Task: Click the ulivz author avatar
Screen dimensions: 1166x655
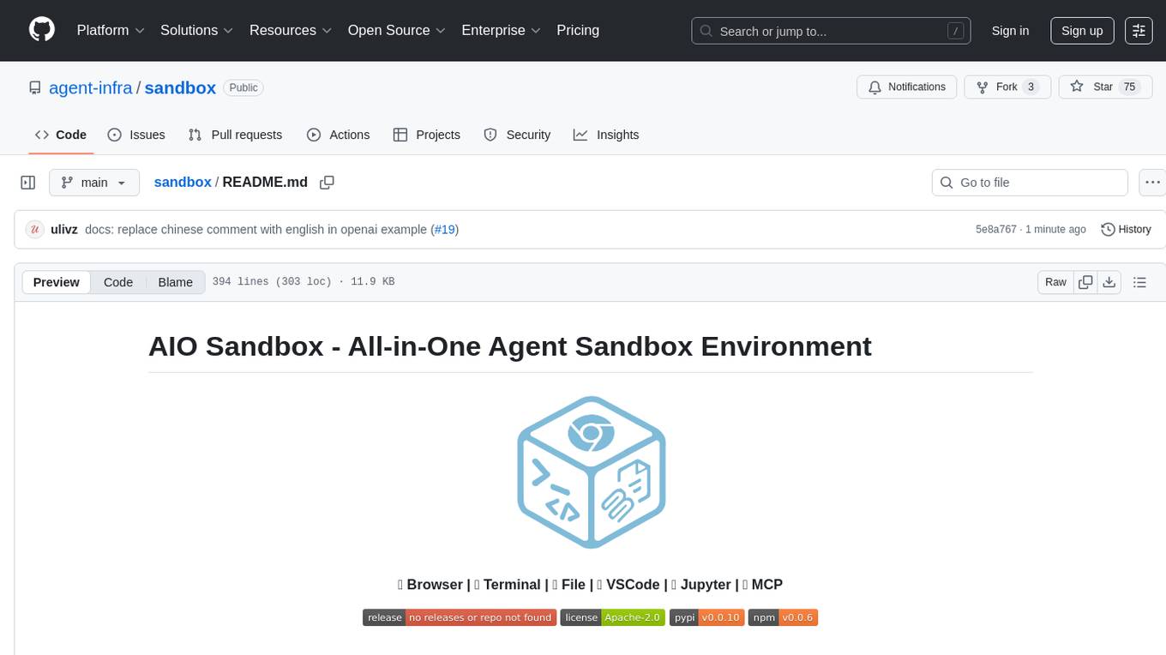Action: [35, 229]
